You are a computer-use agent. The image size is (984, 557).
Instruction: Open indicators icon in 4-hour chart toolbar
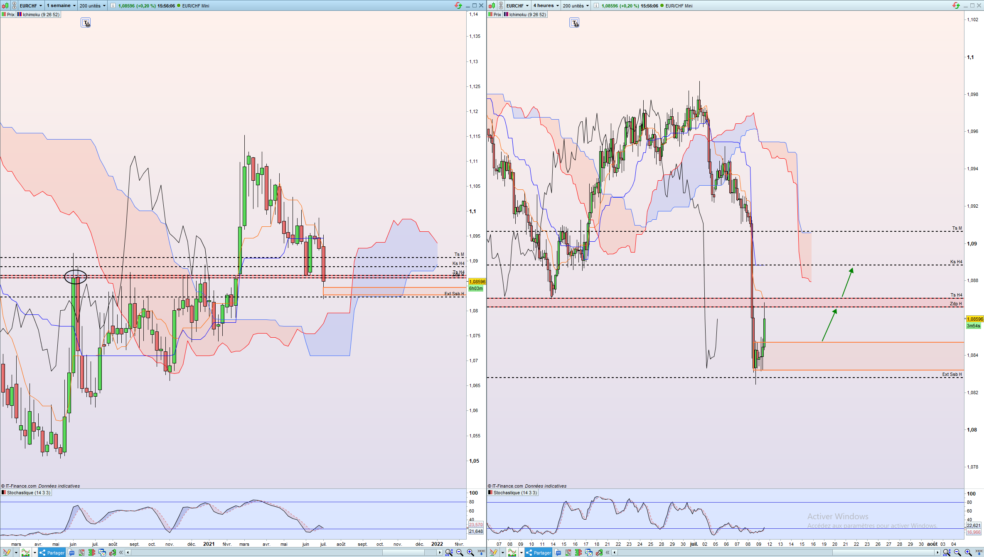coord(512,552)
